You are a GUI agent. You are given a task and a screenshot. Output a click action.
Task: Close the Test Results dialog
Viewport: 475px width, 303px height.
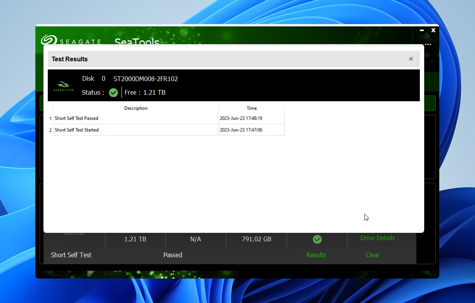pos(411,59)
